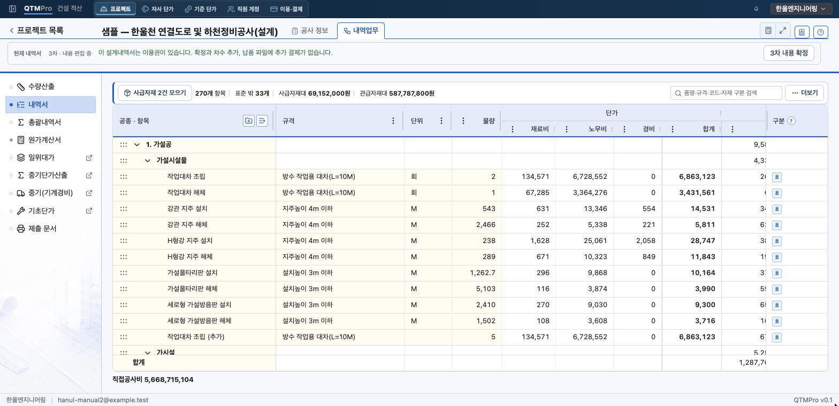Collapse the 1. 가설공 group
This screenshot has height=406, width=839.
click(137, 145)
